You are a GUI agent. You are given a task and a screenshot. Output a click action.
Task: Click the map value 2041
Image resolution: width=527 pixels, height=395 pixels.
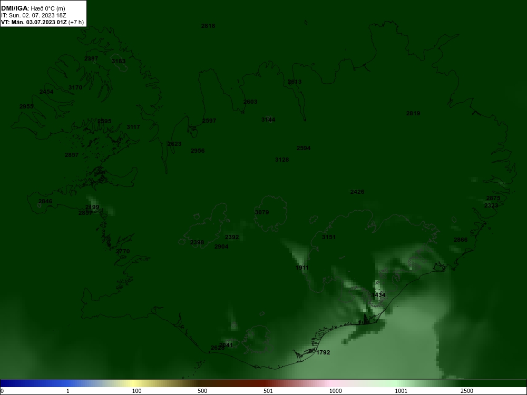pyautogui.click(x=226, y=345)
